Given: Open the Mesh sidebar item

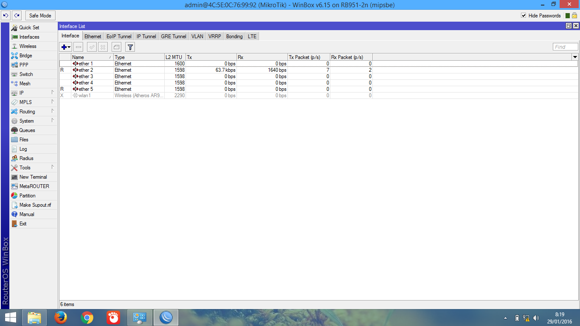Looking at the screenshot, I should (x=34, y=84).
